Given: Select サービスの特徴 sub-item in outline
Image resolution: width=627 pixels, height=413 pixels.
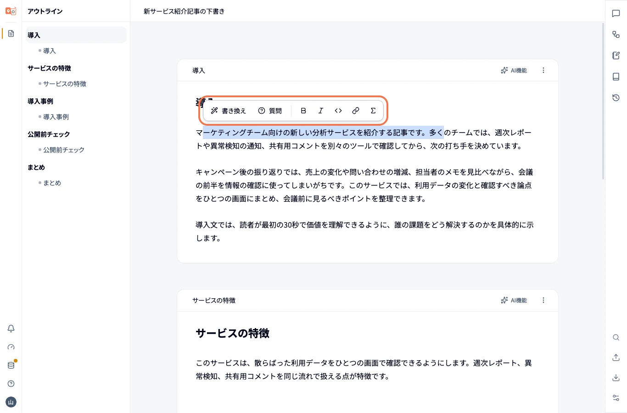Looking at the screenshot, I should click(65, 84).
